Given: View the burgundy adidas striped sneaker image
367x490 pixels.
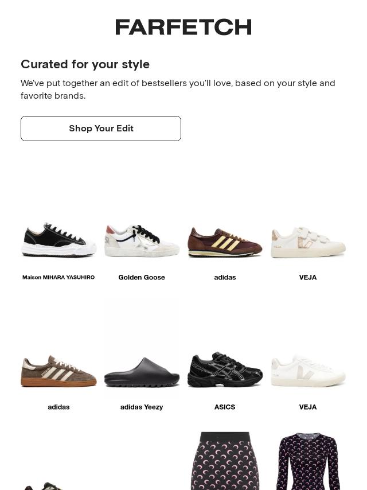Looking at the screenshot, I should coord(225,242).
